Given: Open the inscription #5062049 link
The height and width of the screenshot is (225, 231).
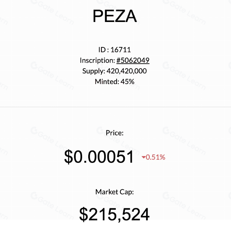Looking at the screenshot, I should pos(133,60).
